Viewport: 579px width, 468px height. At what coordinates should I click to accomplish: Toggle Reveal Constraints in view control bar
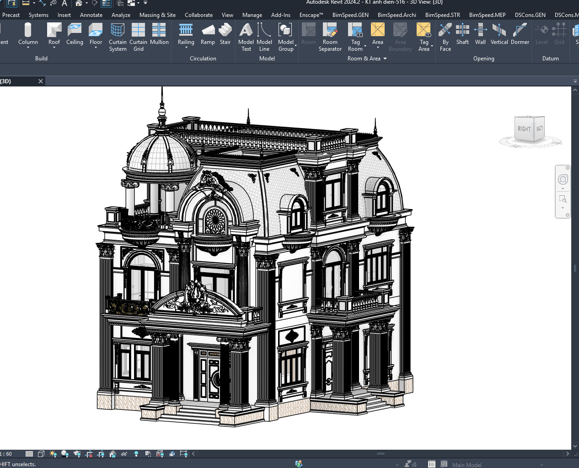click(x=183, y=454)
